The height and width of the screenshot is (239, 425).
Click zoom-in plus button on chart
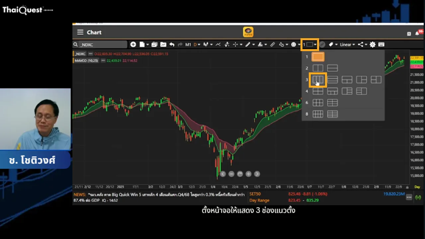pyautogui.click(x=248, y=174)
